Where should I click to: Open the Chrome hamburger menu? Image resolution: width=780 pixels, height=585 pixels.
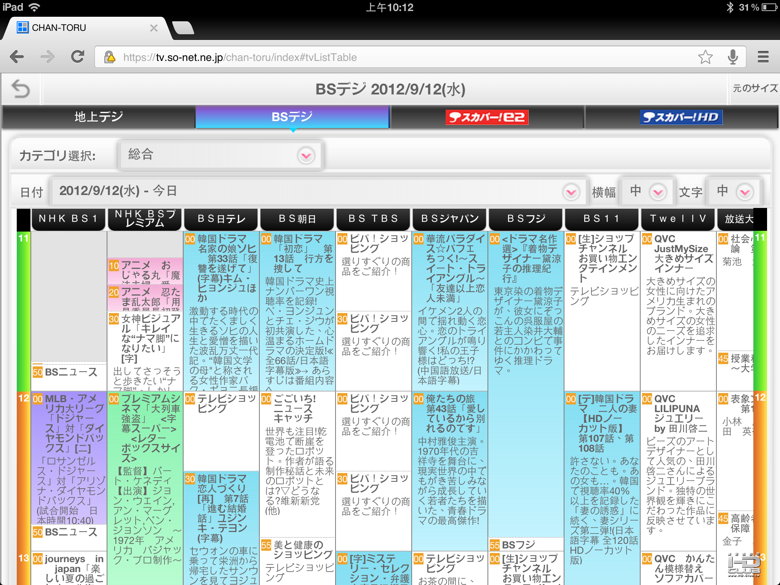pos(763,57)
